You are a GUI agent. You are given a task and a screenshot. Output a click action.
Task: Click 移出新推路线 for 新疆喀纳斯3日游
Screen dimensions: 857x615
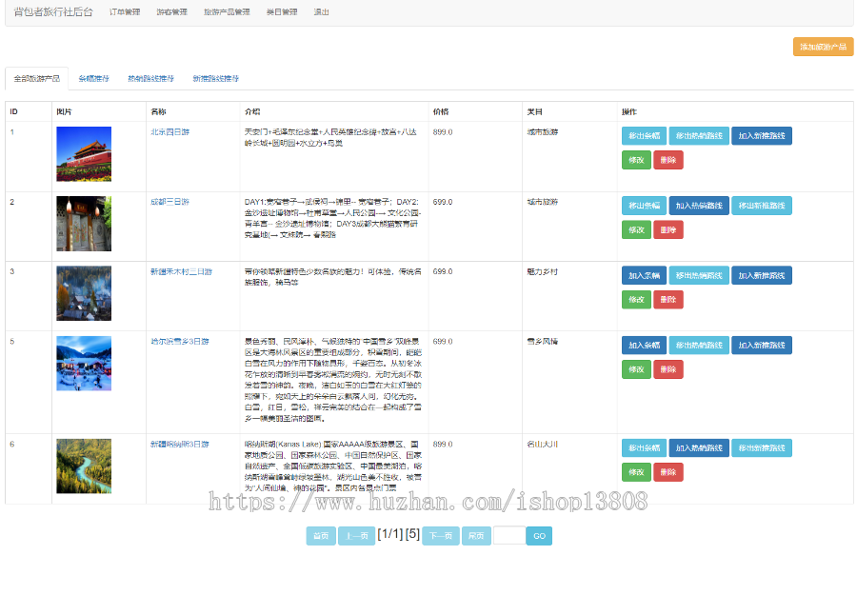[762, 448]
